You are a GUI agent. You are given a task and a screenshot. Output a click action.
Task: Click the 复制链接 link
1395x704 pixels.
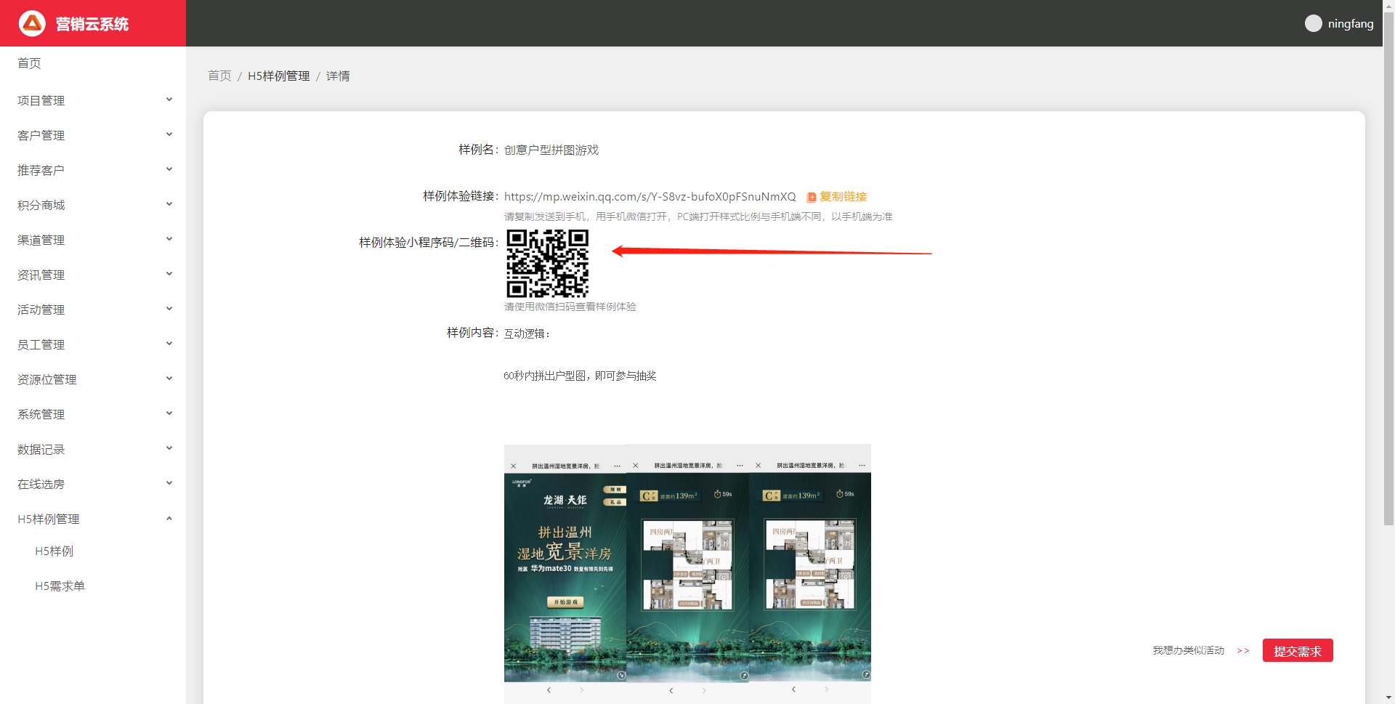(843, 197)
